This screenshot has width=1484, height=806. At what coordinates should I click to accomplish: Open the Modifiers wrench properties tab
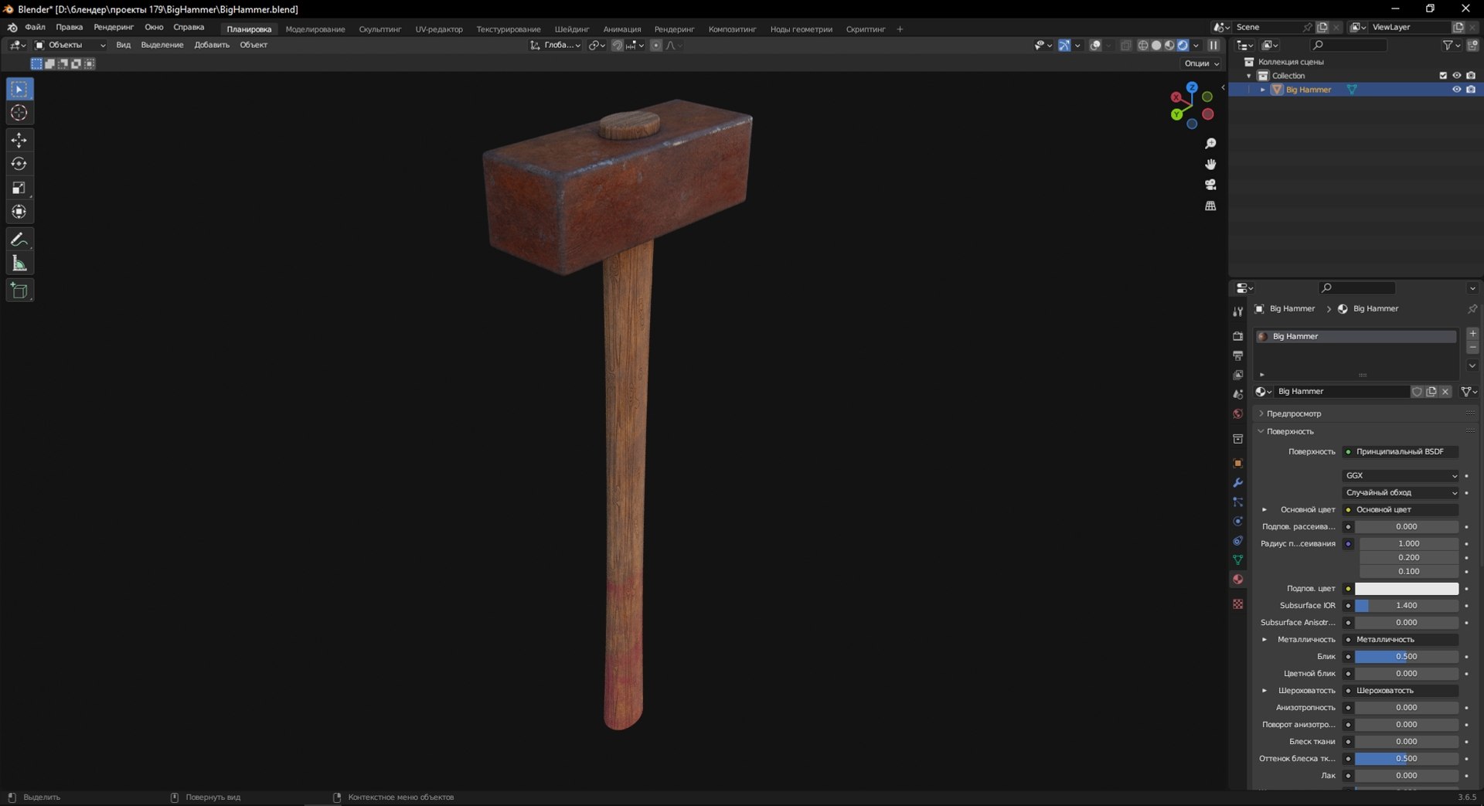tap(1237, 482)
